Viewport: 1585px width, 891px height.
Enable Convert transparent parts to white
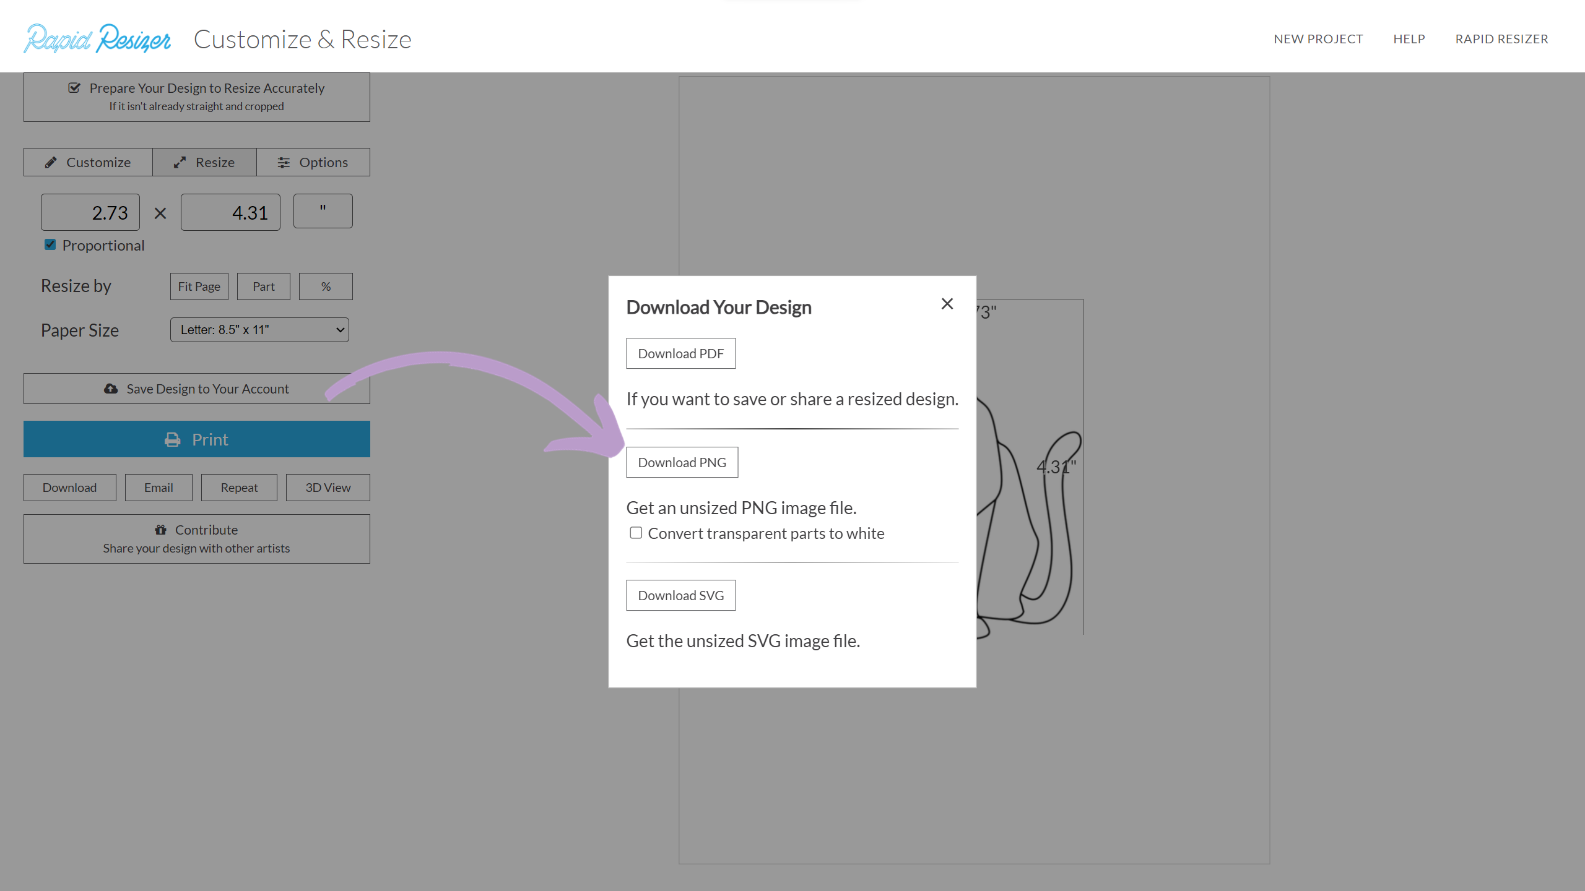636,533
